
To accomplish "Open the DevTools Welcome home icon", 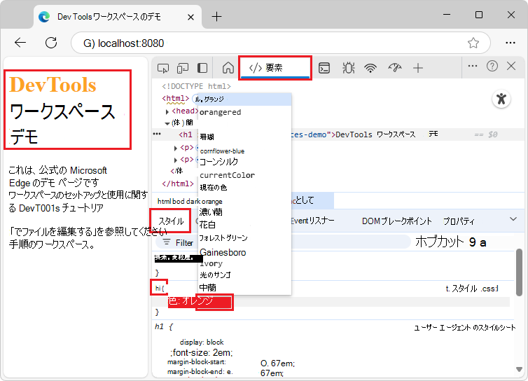I will click(228, 68).
